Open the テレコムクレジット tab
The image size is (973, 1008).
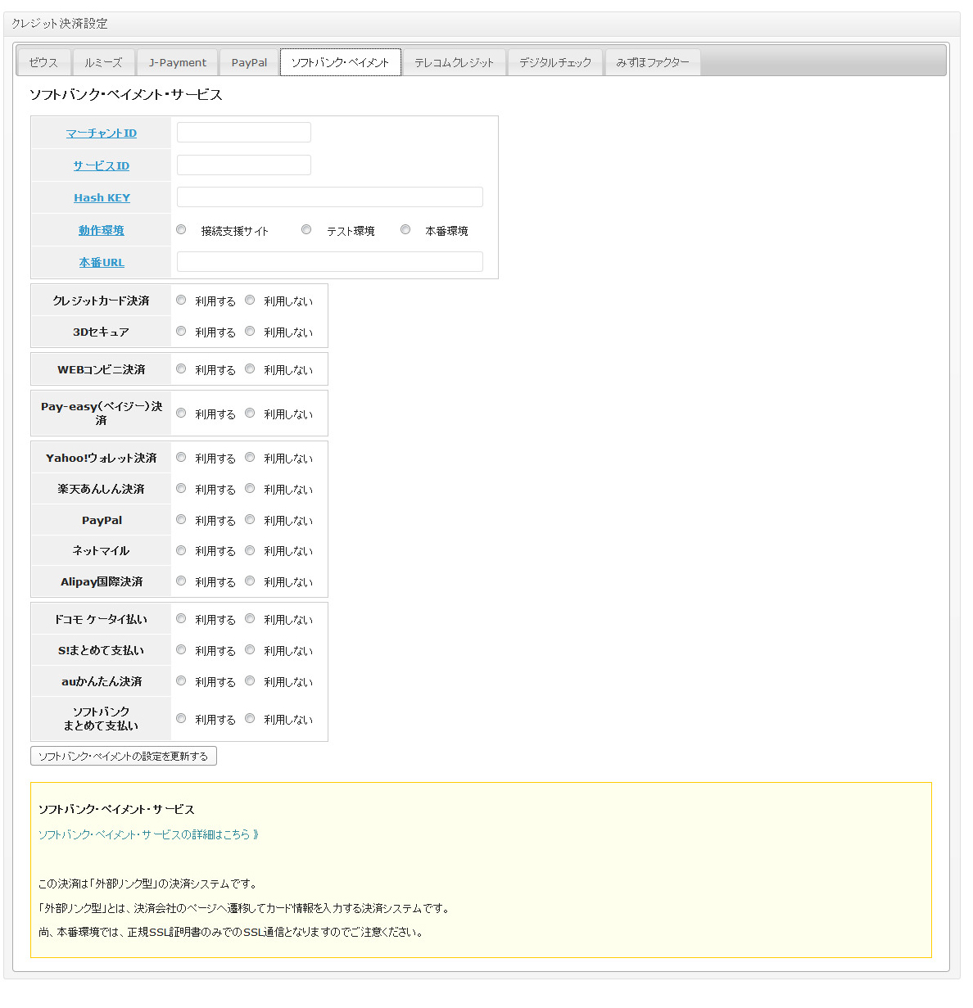(454, 62)
